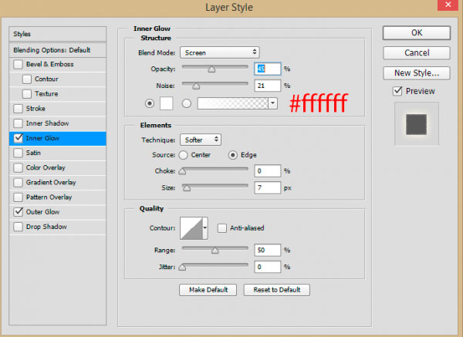Enable the Drop Shadow checkbox
Viewport: 463px width, 337px height.
pos(18,227)
